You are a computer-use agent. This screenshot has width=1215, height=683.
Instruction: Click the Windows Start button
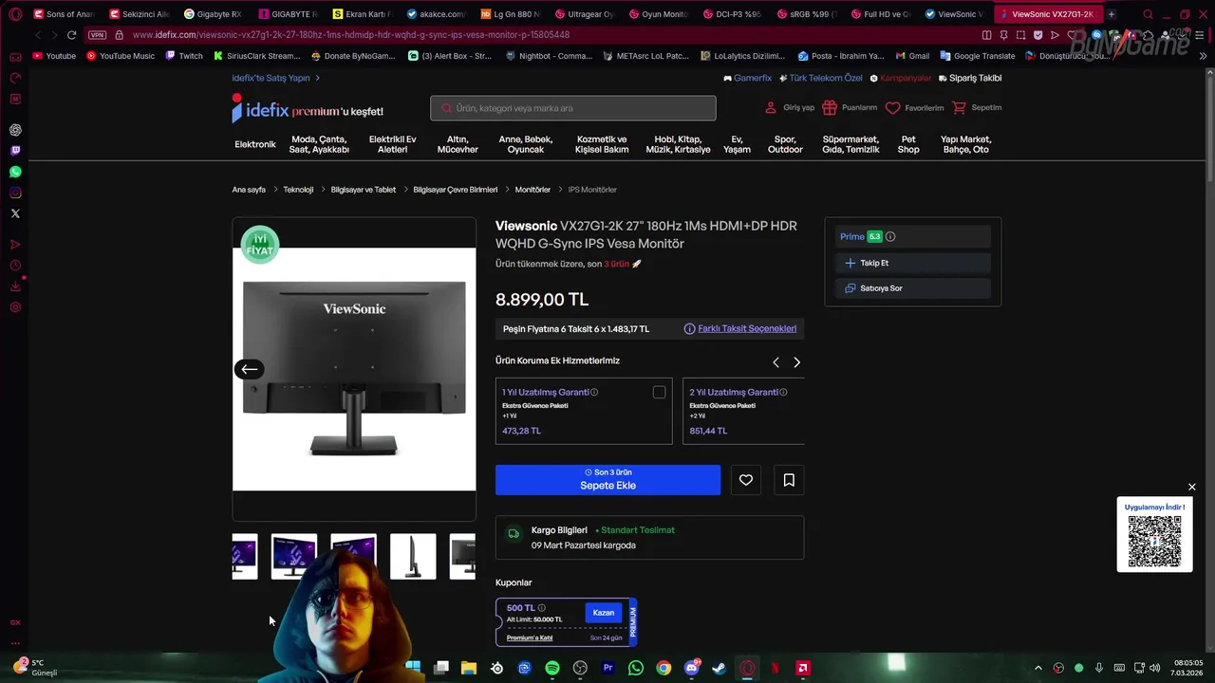point(413,668)
